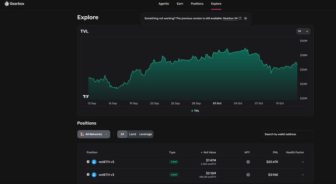
Task: Select the All positions filter
Action: pyautogui.click(x=122, y=134)
